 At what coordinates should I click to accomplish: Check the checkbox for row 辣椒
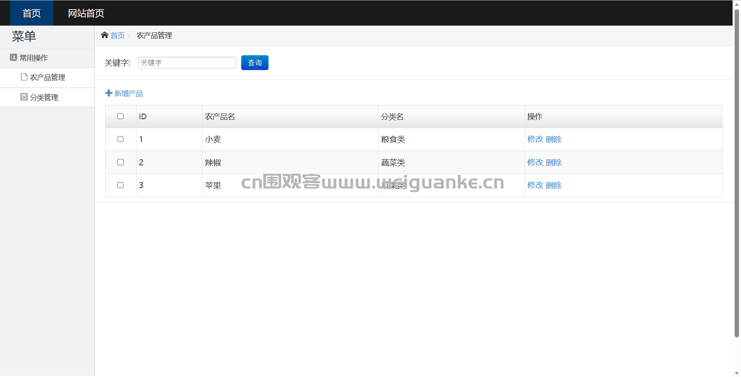pos(120,162)
